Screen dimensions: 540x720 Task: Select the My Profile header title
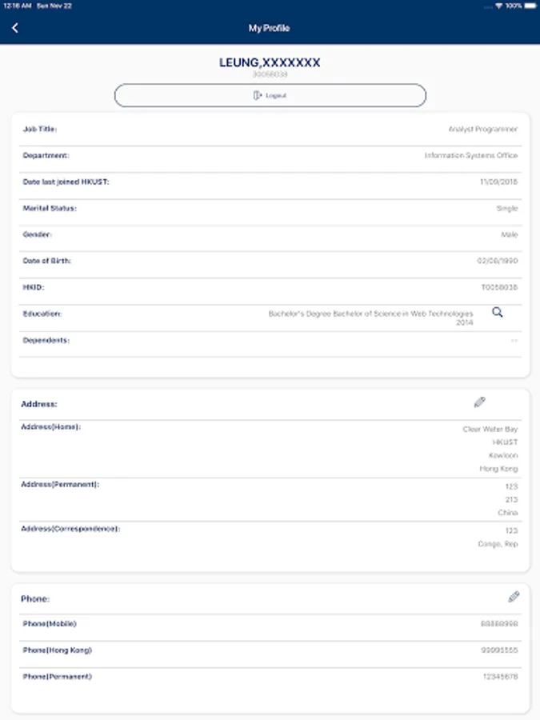(x=269, y=28)
